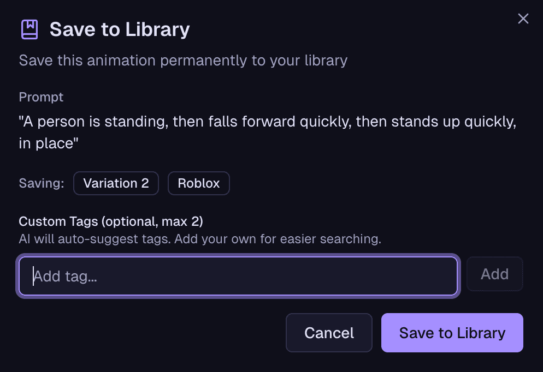Click the subtitle about saving animation permanently

[x=183, y=61]
